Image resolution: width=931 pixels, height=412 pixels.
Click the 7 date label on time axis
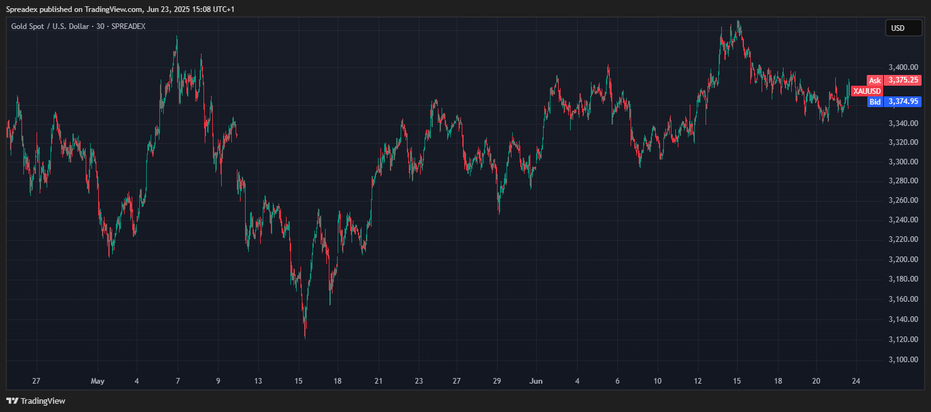tap(178, 381)
